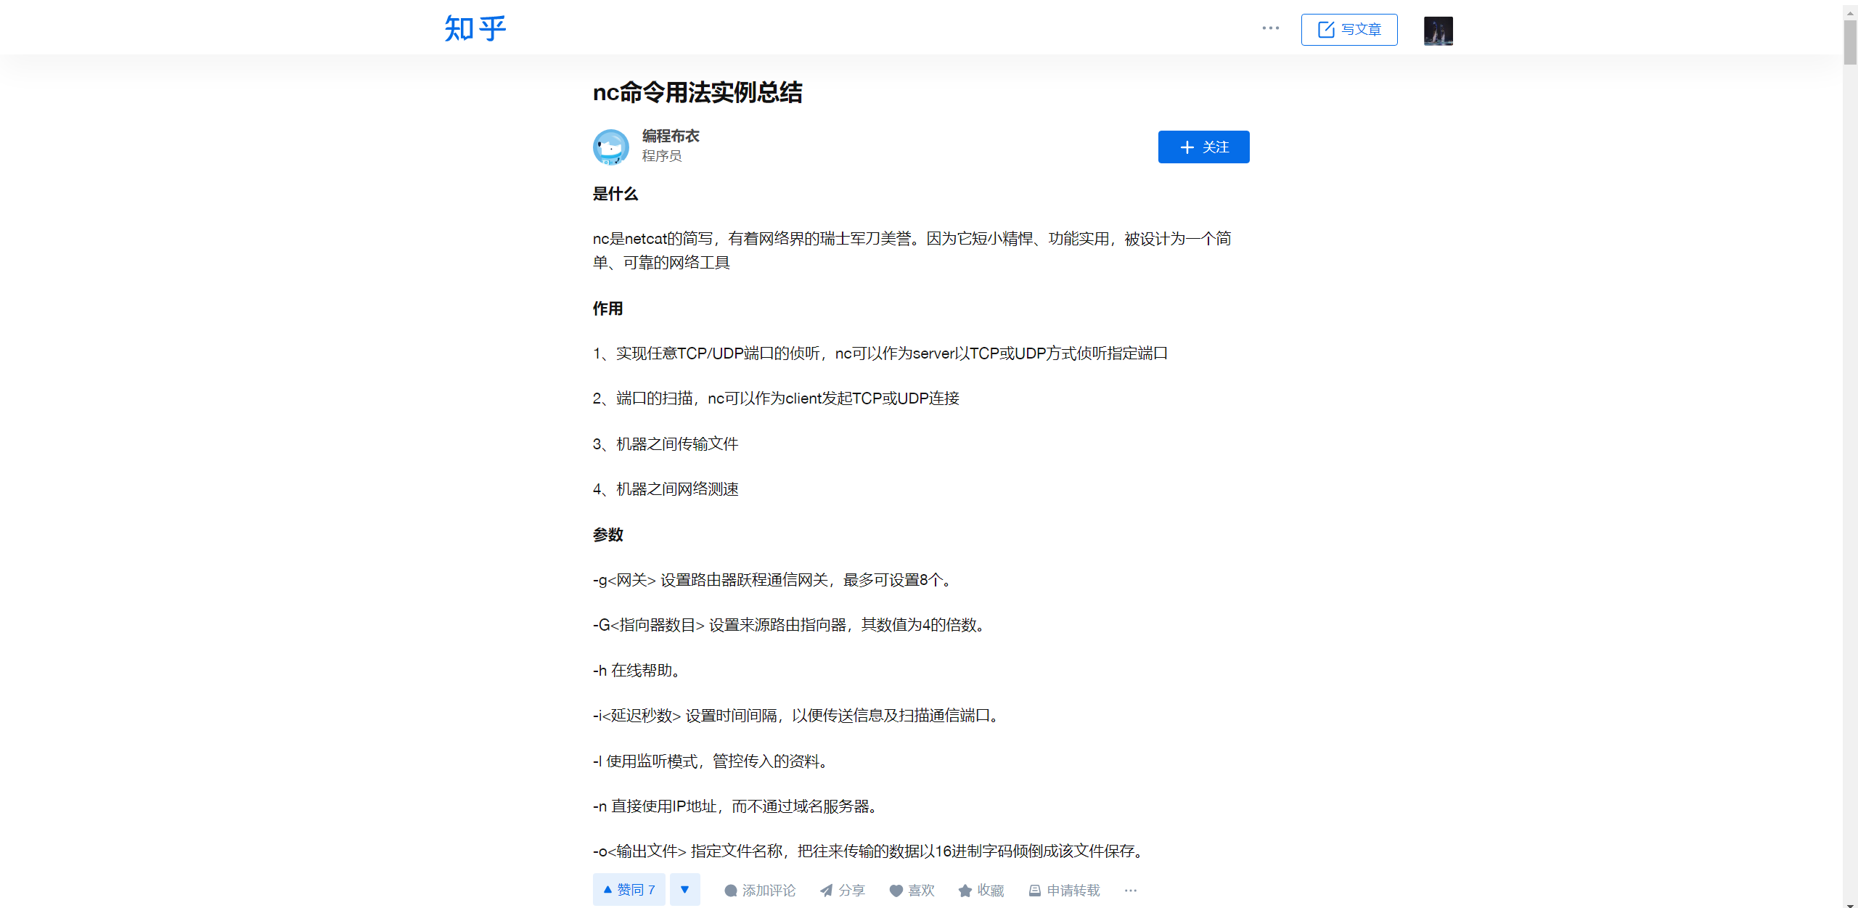Click the paper plane 分享 icon

(826, 890)
